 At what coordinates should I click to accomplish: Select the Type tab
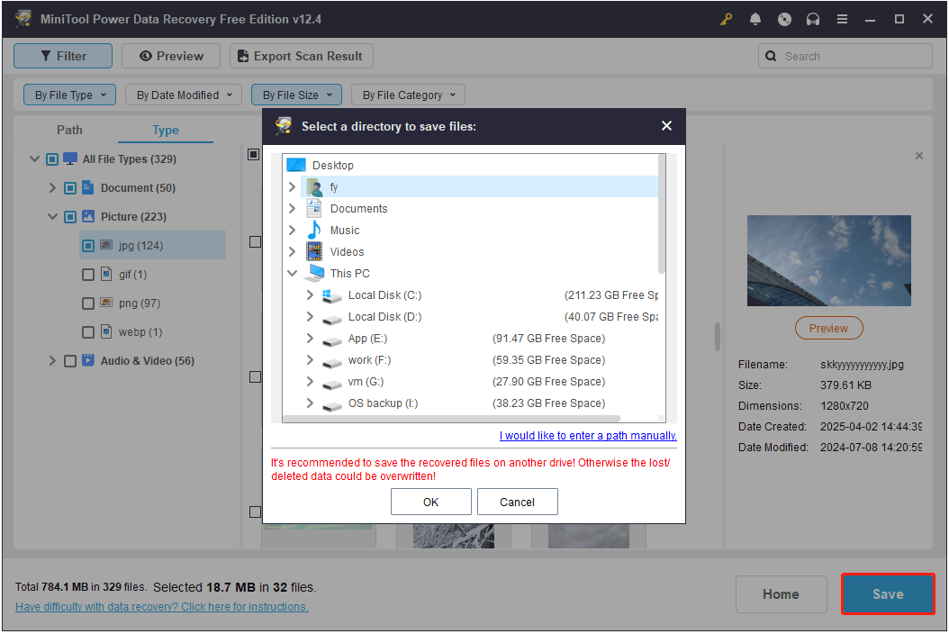tap(165, 130)
